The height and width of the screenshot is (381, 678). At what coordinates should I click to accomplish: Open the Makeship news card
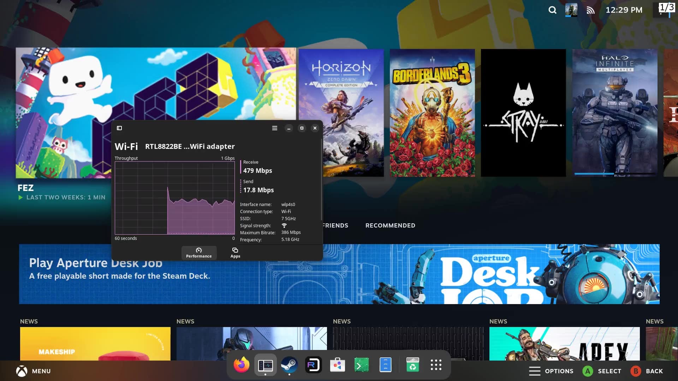point(95,344)
